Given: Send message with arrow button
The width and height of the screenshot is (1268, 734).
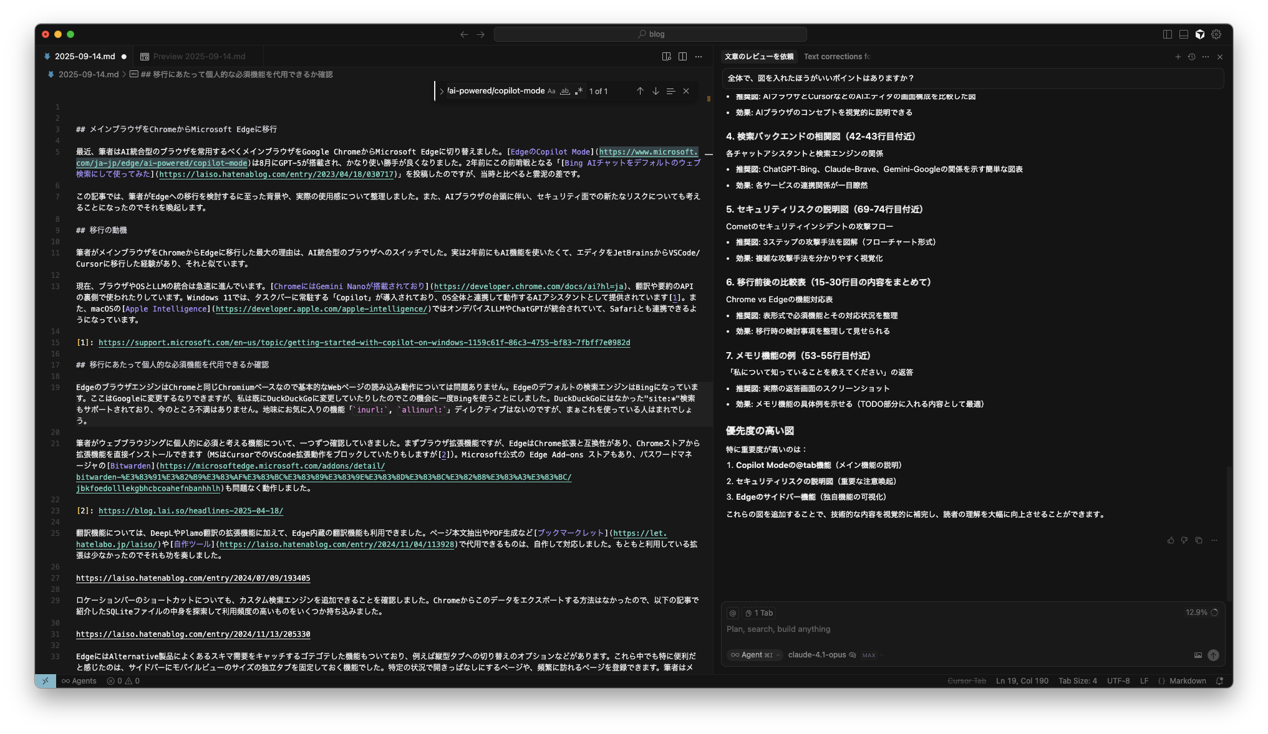Looking at the screenshot, I should point(1213,655).
